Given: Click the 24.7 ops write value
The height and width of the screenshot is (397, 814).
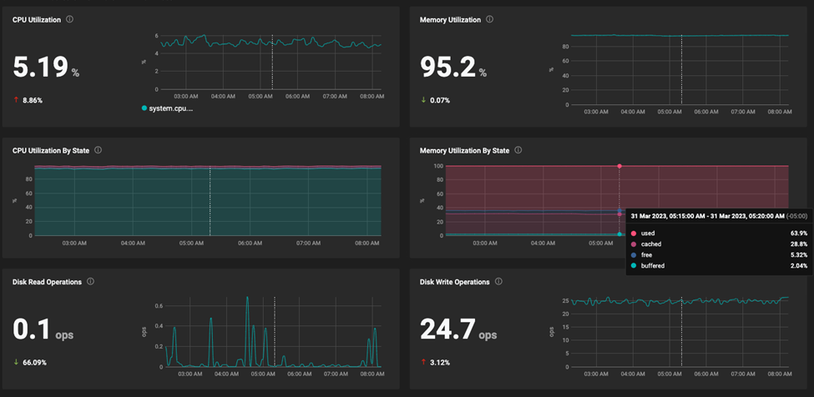Looking at the screenshot, I should pos(458,329).
